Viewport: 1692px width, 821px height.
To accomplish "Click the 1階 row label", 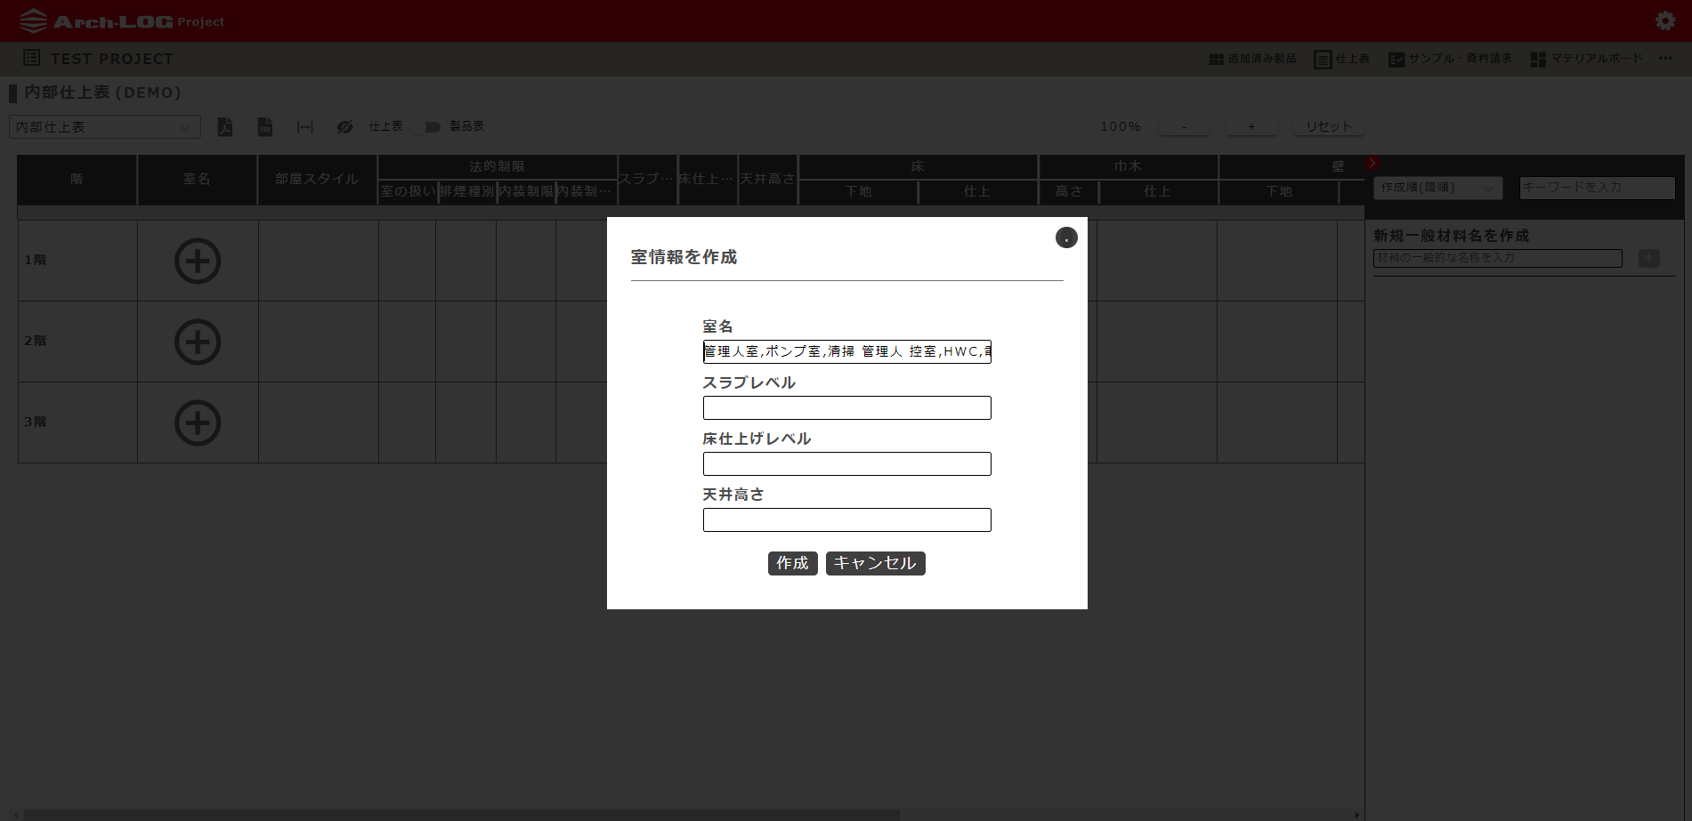I will point(36,260).
